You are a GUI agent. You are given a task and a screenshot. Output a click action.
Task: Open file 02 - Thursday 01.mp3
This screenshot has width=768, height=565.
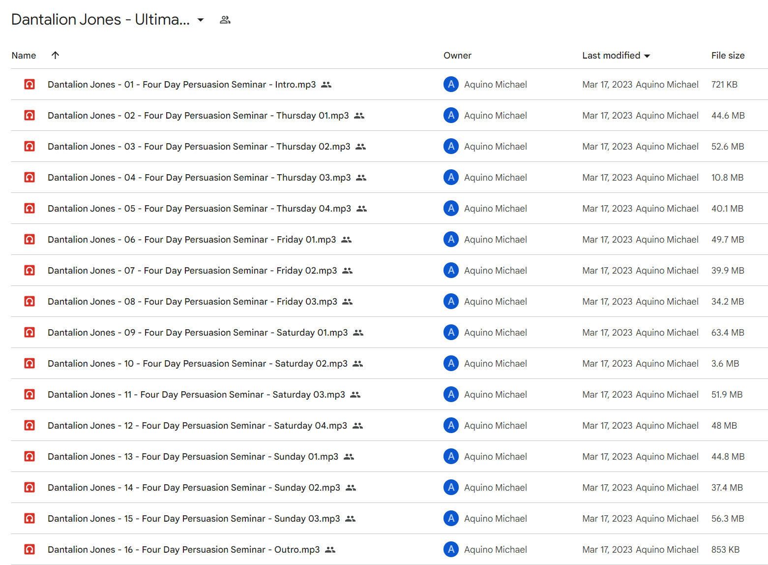pos(198,116)
